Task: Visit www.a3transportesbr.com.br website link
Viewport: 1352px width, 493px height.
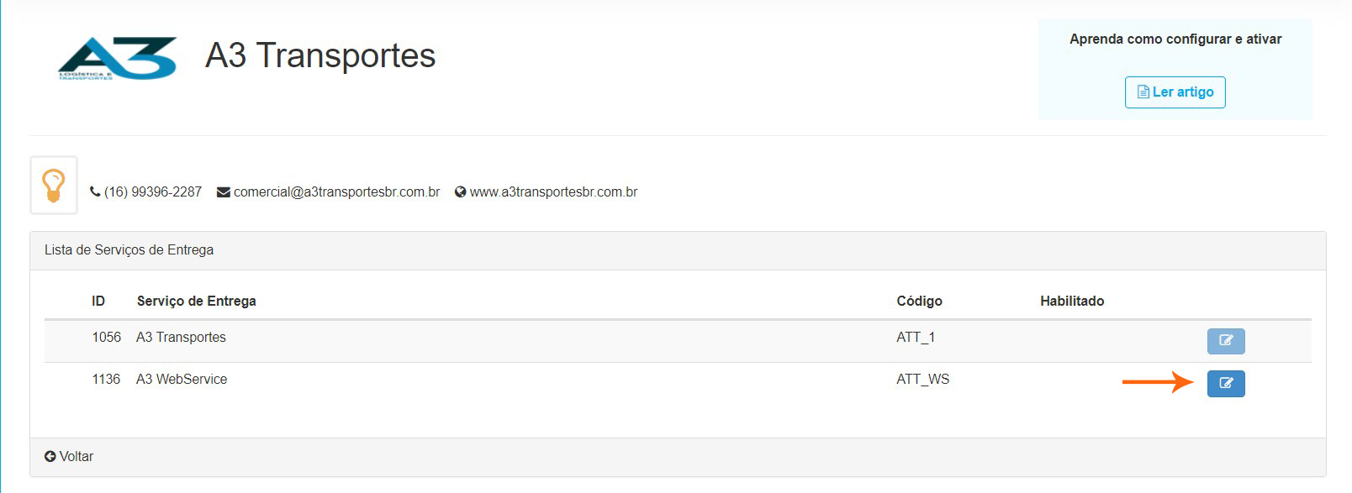Action: pos(553,192)
